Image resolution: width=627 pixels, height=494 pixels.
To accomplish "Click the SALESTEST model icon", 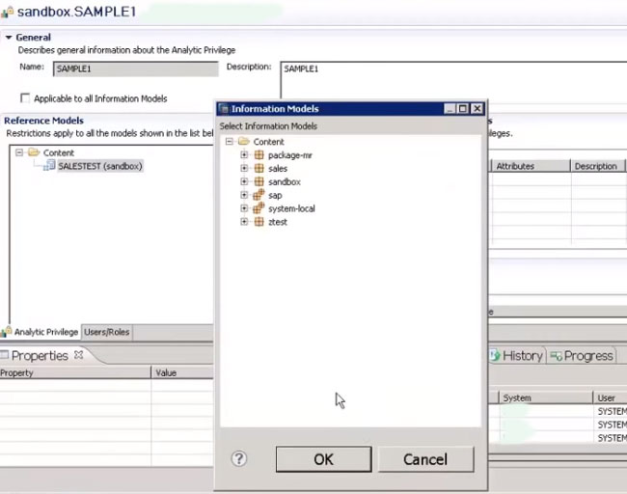I will (49, 165).
